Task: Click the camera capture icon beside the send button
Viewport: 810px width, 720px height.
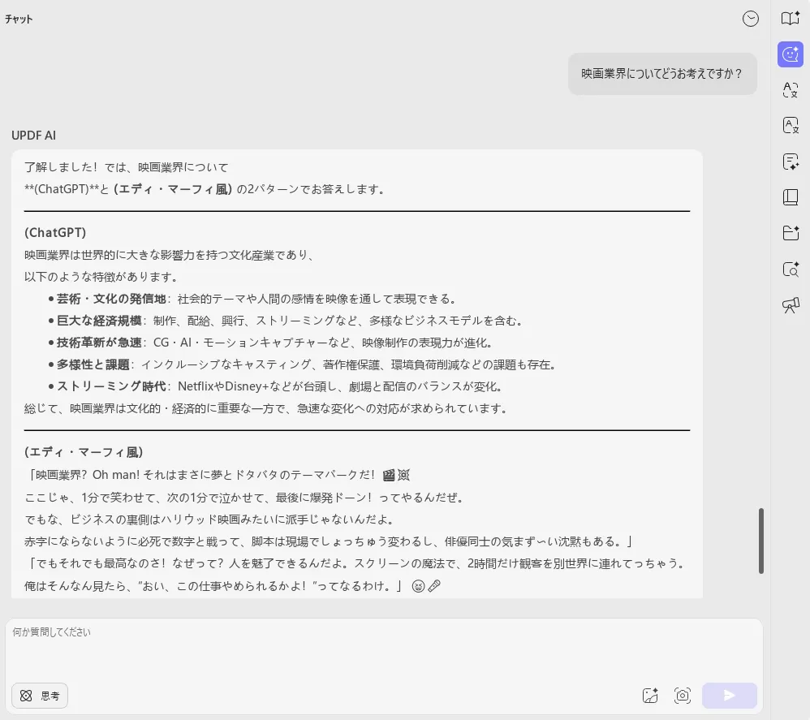Action: click(x=683, y=696)
